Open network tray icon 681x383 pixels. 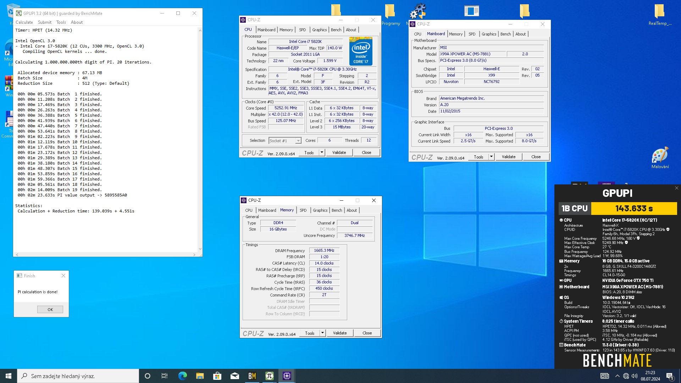[626, 376]
